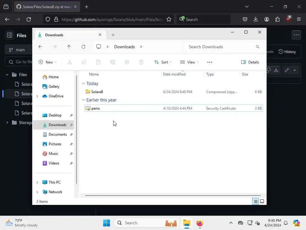
Task: Toggle the Details pane in Explorer
Action: (250, 62)
